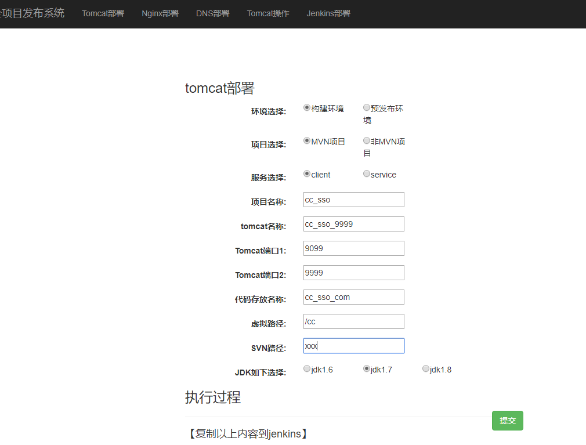Click the tomcat部署 page heading
The image size is (586, 445).
coord(220,88)
